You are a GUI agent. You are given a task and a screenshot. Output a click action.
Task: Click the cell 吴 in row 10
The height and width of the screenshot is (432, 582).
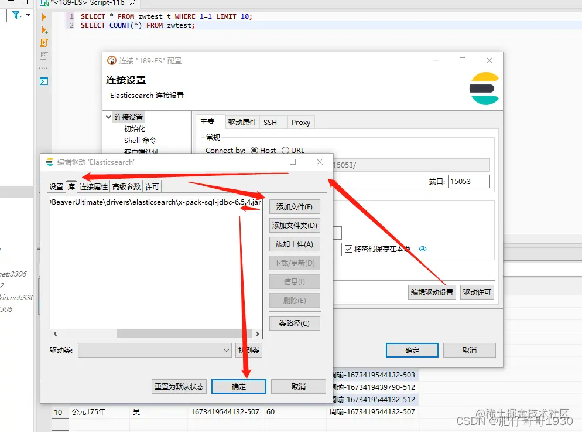tap(159, 412)
